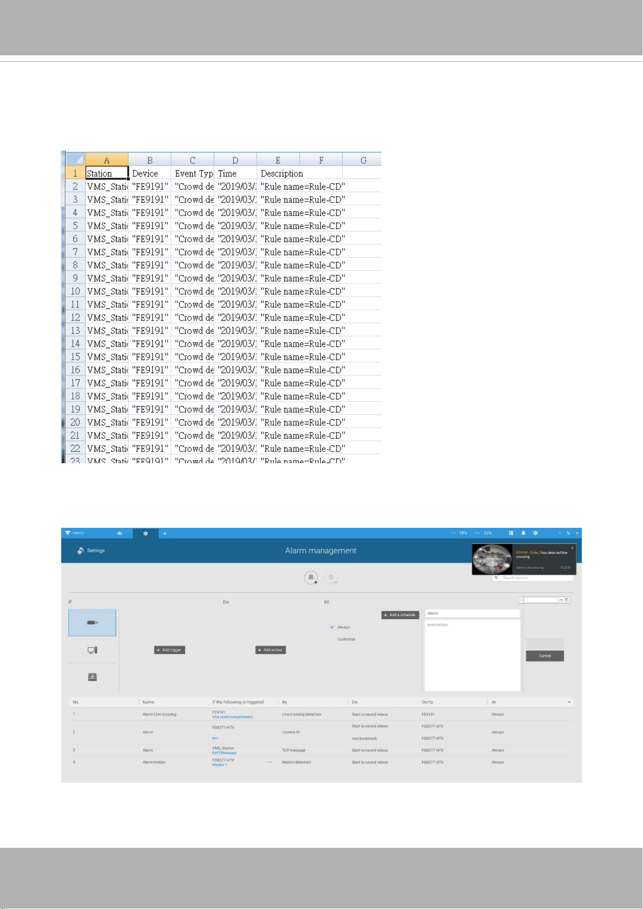643x909 pixels.
Task: Add a new tab with plus icon
Action: pos(165,533)
